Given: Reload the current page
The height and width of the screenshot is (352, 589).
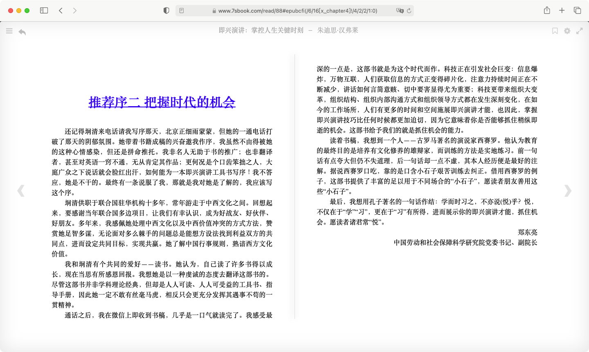Looking at the screenshot, I should (x=409, y=11).
